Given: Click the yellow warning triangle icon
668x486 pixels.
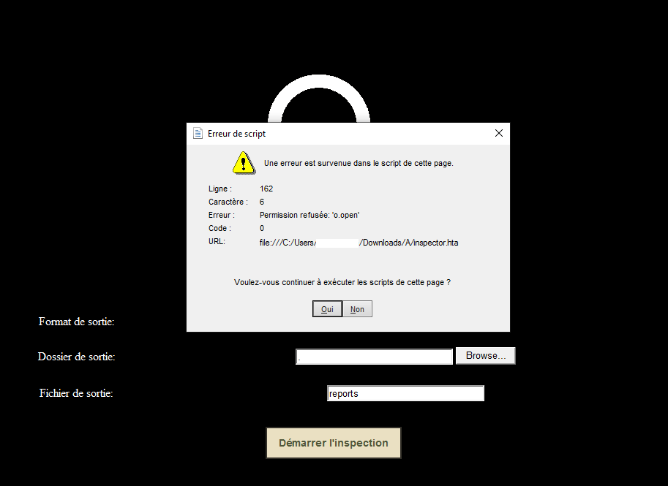Looking at the screenshot, I should point(244,163).
